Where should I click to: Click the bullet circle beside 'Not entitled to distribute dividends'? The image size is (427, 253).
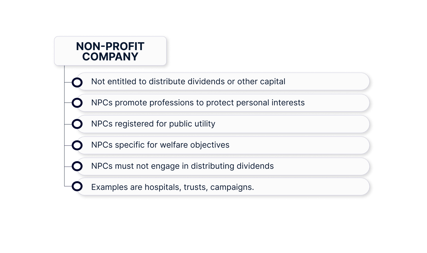(77, 82)
